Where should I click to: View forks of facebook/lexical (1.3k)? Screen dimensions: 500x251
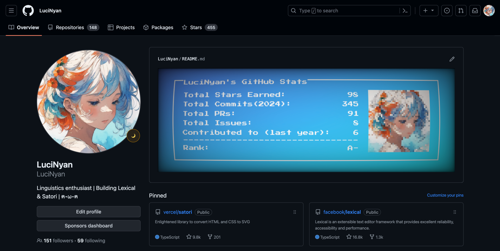376,237
